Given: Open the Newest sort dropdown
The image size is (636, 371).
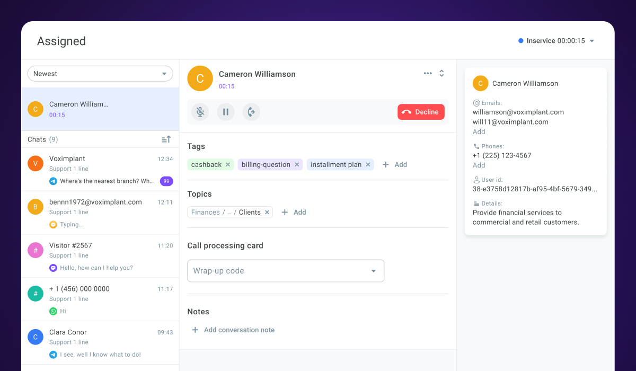Looking at the screenshot, I should point(100,74).
